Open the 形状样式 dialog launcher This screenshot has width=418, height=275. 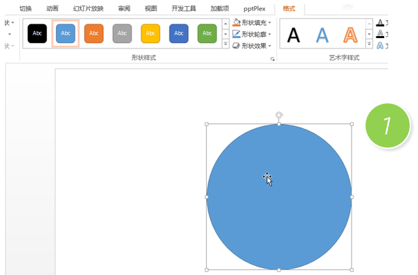click(273, 59)
